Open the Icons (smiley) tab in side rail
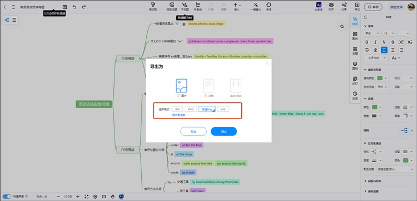The image size is (417, 201). [x=355, y=66]
